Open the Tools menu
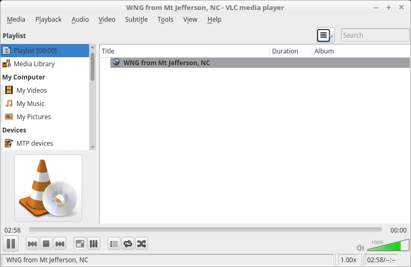Screen dimensions: 411x267 click(x=165, y=20)
